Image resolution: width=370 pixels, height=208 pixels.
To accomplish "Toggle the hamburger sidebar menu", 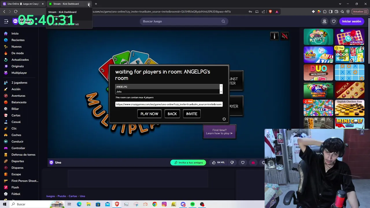I will tap(6, 21).
